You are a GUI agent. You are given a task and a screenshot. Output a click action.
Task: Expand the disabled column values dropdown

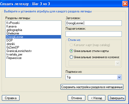(x=117, y=63)
